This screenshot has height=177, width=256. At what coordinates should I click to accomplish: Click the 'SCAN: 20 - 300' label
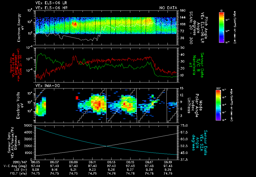(x=191, y=27)
